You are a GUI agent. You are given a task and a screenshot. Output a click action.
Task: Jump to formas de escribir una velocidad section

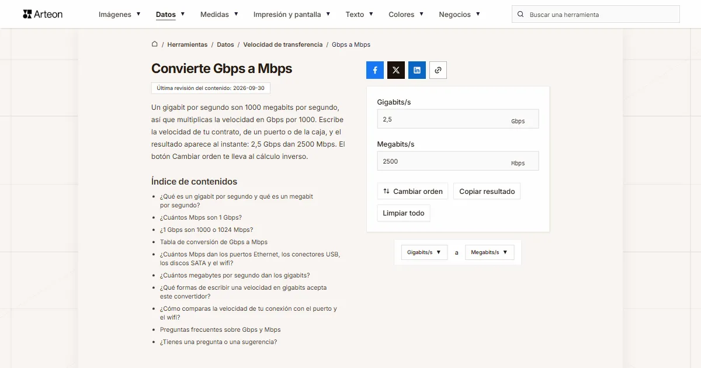244,292
